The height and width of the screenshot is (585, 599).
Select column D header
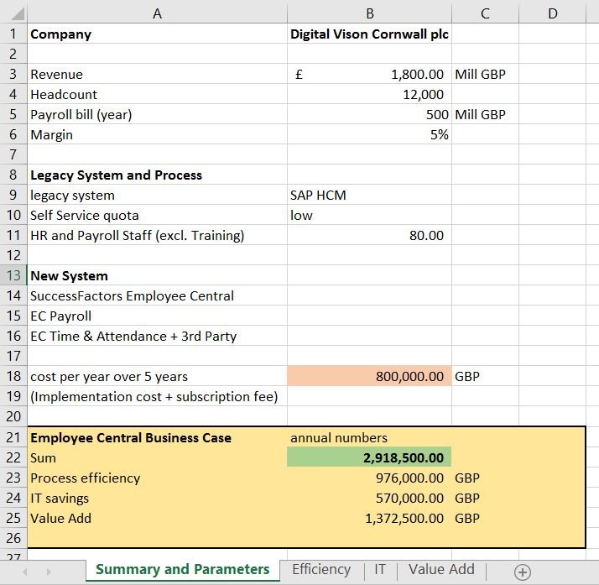(x=552, y=13)
